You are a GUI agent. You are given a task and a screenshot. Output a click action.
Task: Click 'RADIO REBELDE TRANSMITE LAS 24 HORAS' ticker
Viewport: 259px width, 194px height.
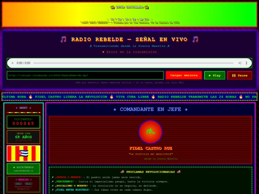click(x=197, y=97)
